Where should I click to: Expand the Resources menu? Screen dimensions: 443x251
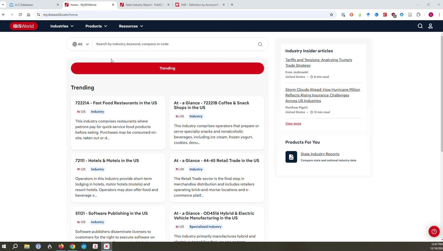click(131, 26)
